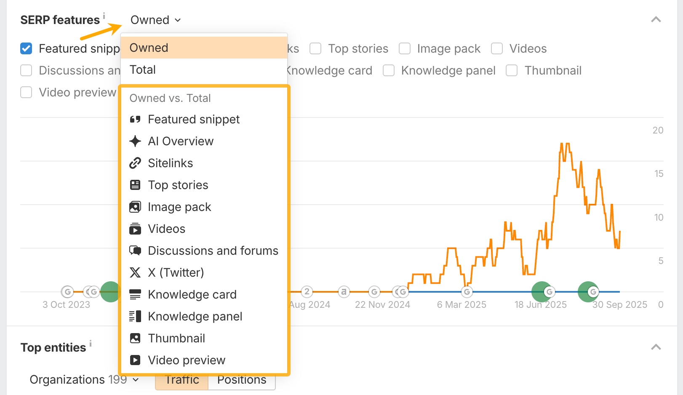
Task: Collapse the SERP features section
Action: [656, 20]
